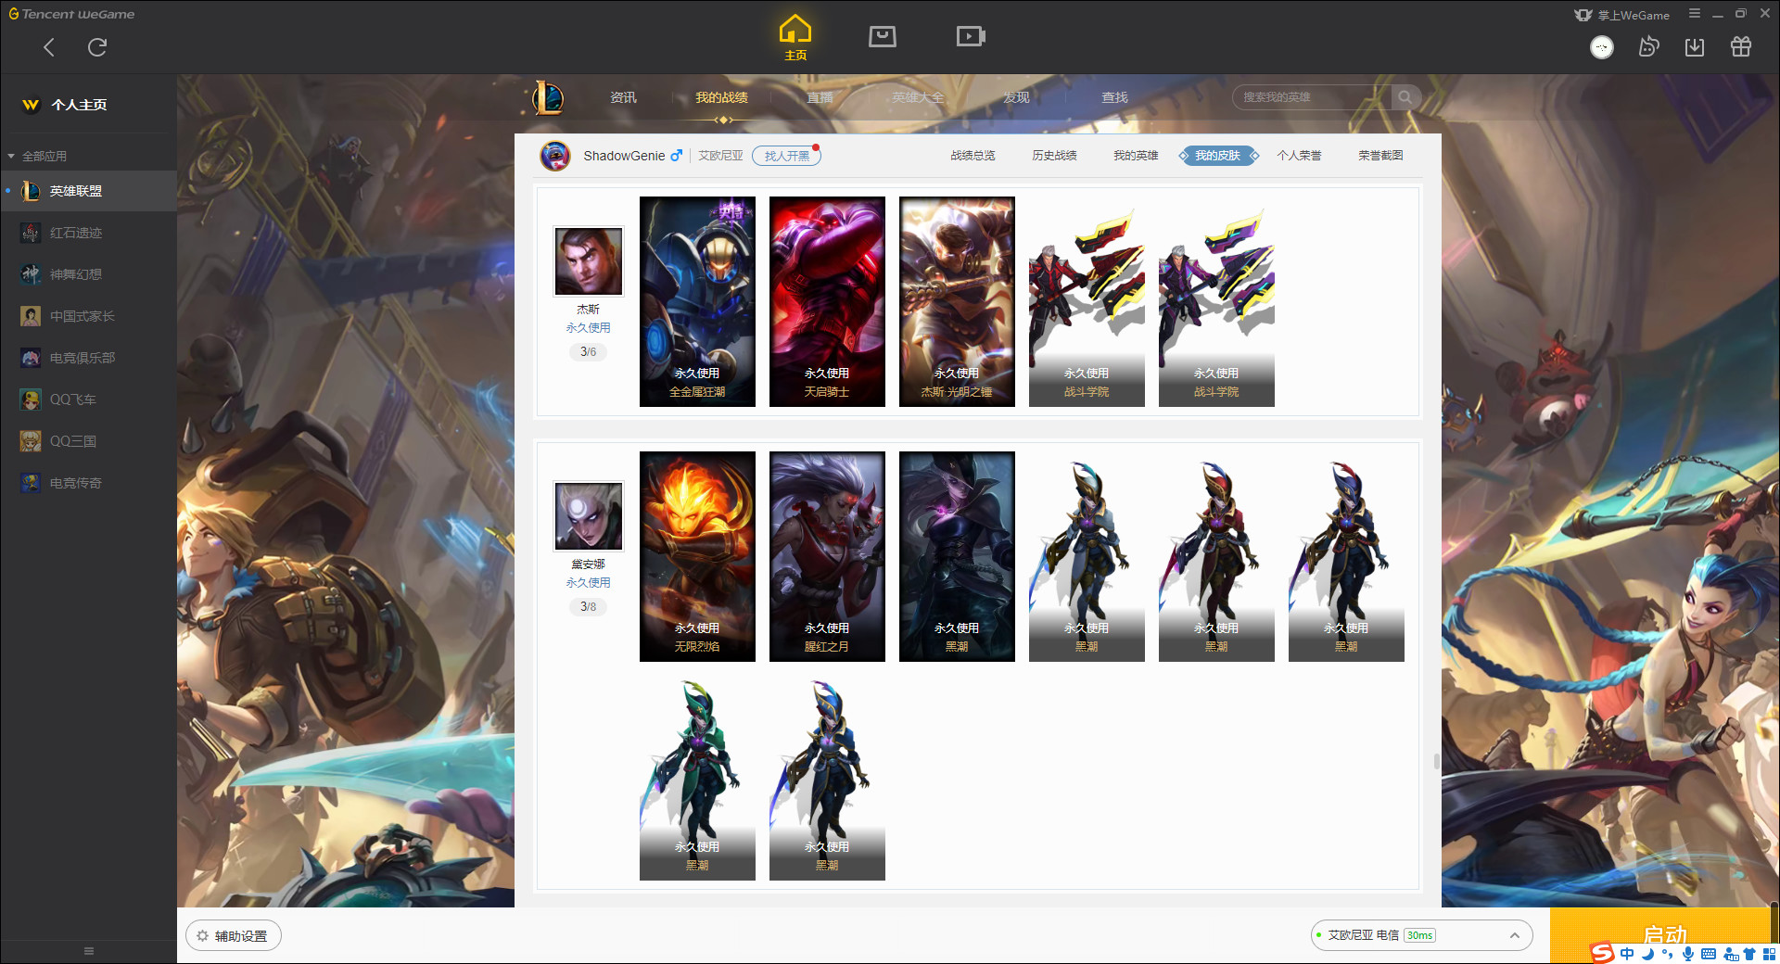Switch to 历史战绩 sub-tab
Screen dimensions: 1780x964
(1054, 156)
